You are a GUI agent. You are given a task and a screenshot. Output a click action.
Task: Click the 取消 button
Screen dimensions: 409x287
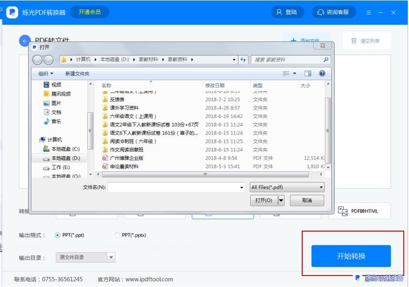pos(307,201)
